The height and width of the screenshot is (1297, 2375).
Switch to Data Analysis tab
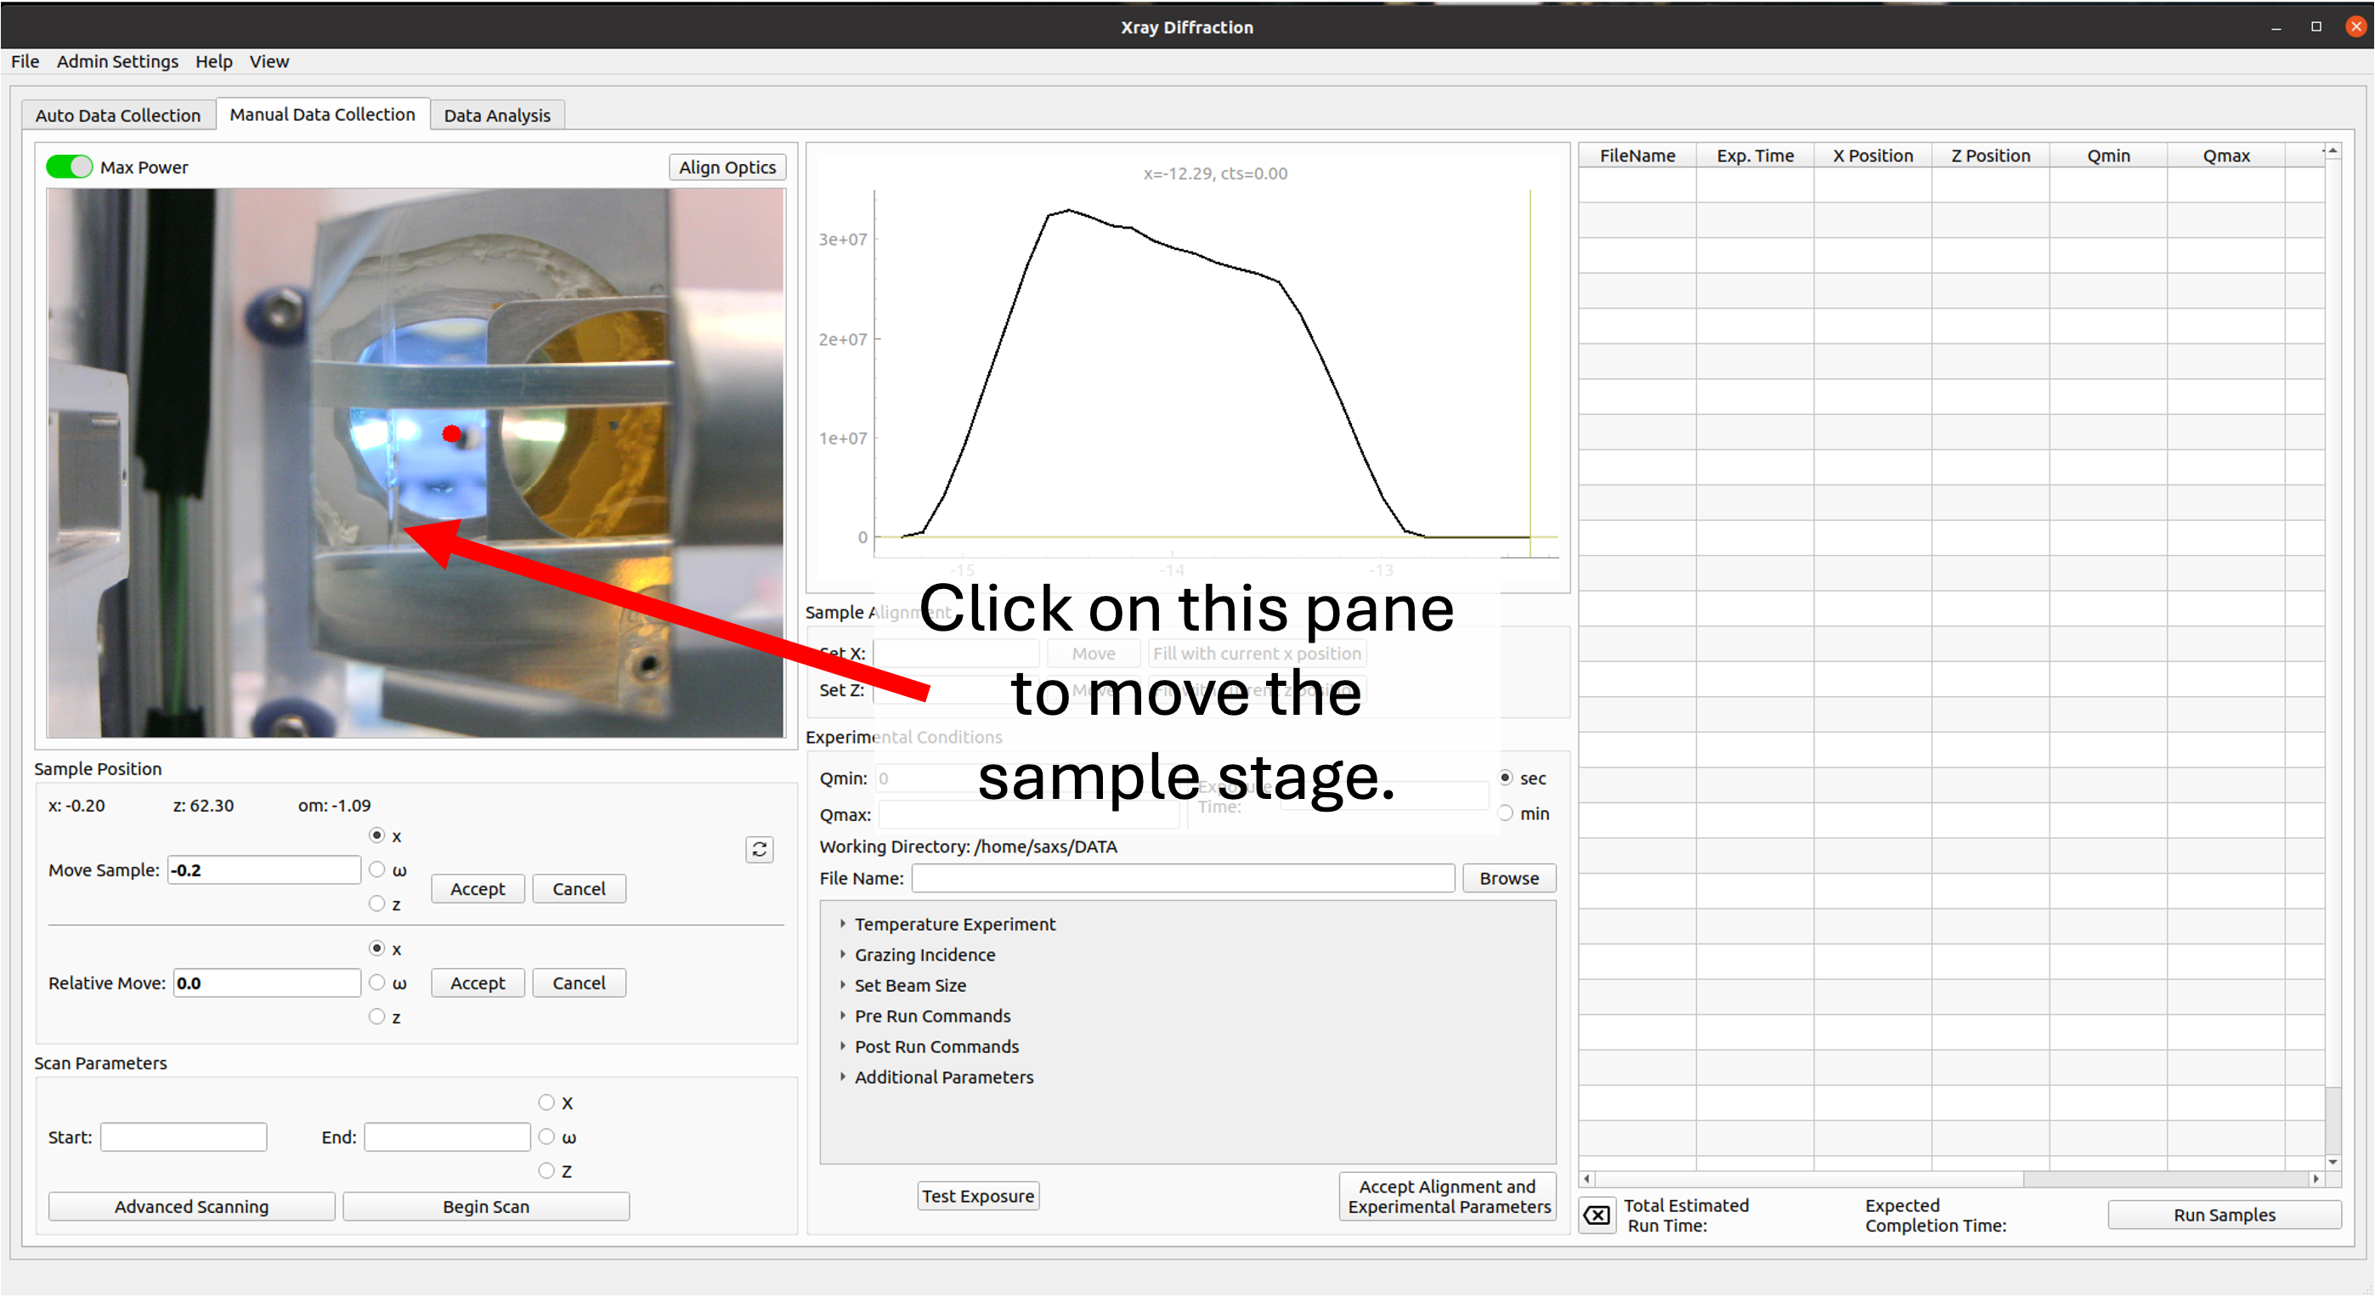coord(497,116)
